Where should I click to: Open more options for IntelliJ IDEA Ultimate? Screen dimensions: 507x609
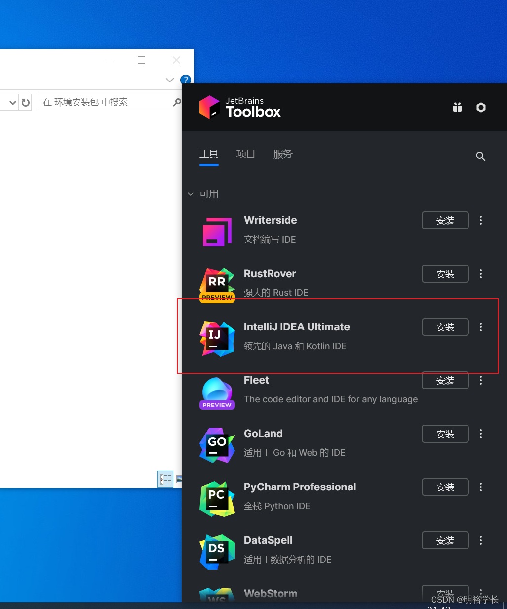click(x=481, y=327)
